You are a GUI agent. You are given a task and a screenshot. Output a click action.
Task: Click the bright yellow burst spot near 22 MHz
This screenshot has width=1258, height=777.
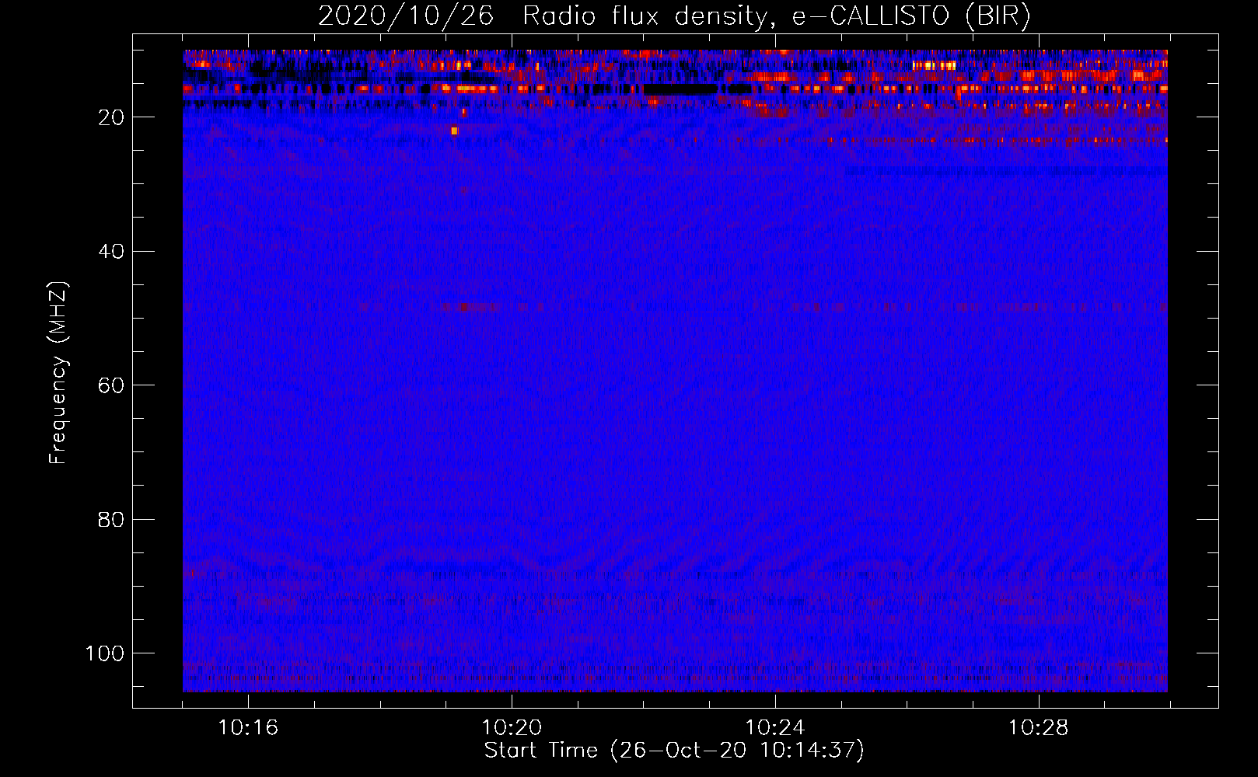(454, 131)
